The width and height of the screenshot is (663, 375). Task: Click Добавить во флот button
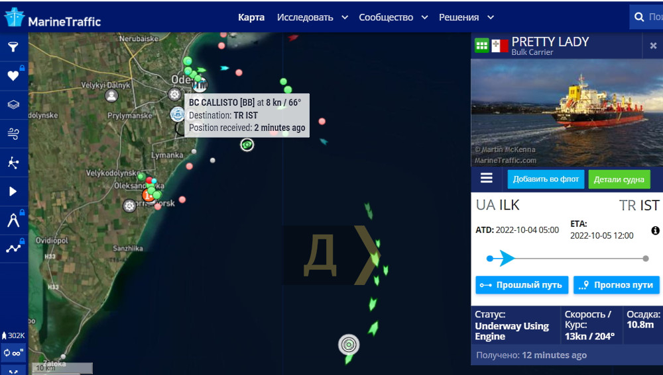[x=546, y=179]
